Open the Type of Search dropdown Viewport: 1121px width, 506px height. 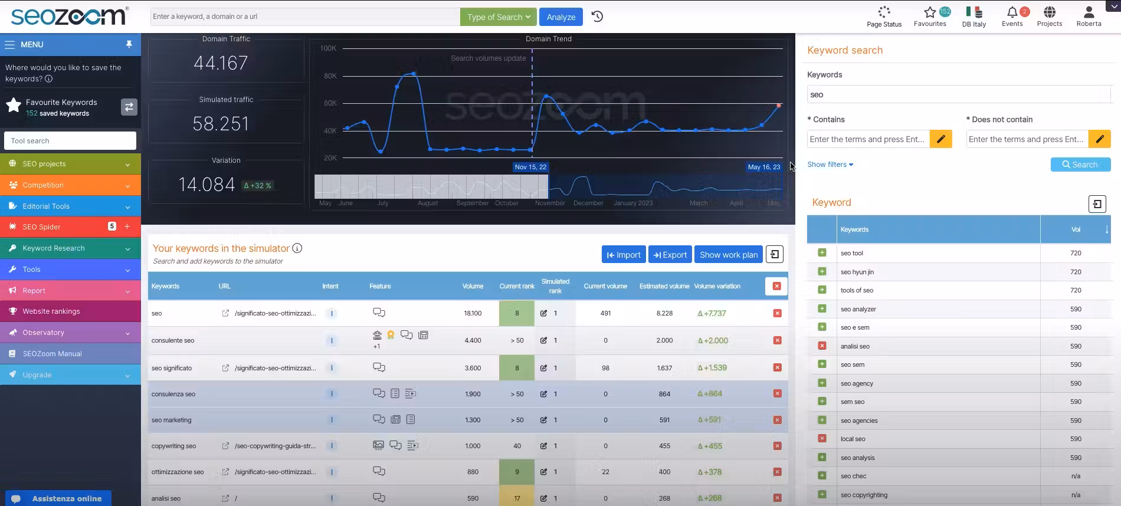(499, 17)
